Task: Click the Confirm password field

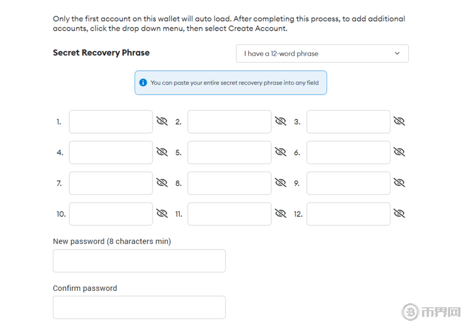Action: [x=139, y=307]
